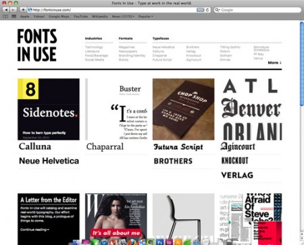Open the YouTube bookmark

80,16
